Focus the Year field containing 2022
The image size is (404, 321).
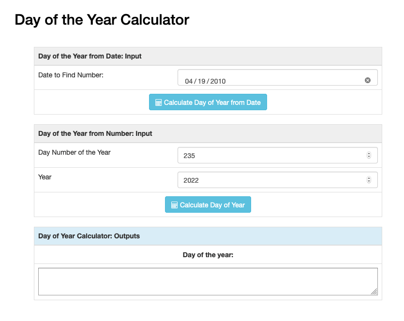click(x=278, y=180)
